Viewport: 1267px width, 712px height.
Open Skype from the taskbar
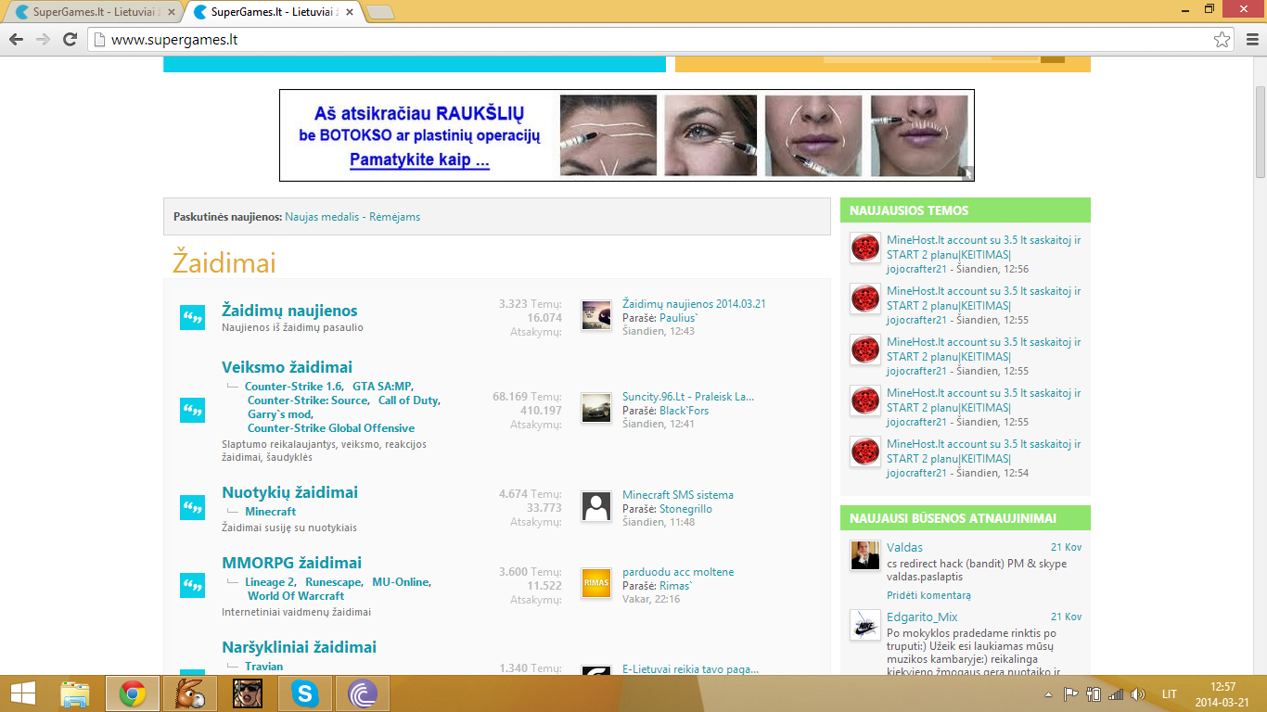(305, 693)
